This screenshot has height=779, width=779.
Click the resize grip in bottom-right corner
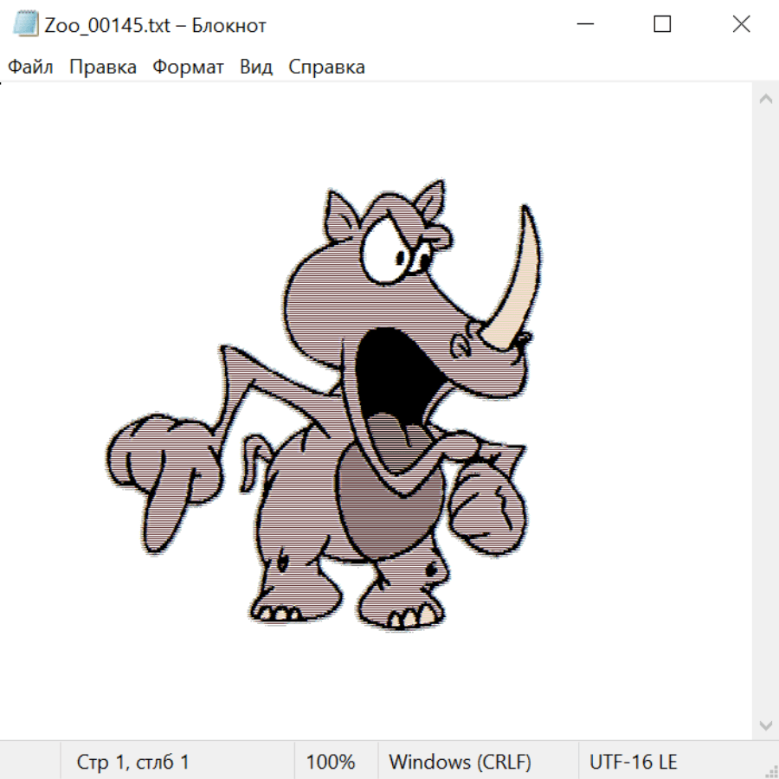[x=771, y=771]
